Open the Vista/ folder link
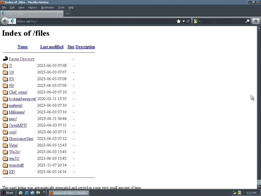The width and height of the screenshot is (261, 196). tap(13, 145)
